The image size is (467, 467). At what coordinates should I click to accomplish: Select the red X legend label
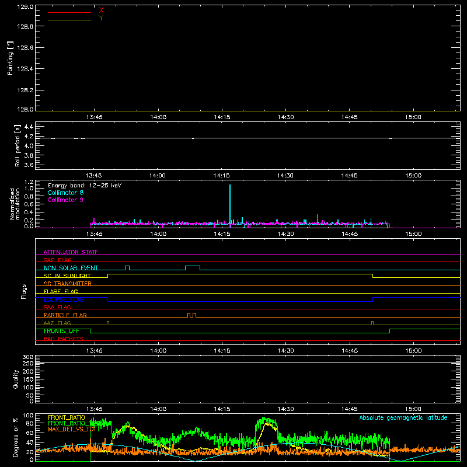pyautogui.click(x=101, y=11)
